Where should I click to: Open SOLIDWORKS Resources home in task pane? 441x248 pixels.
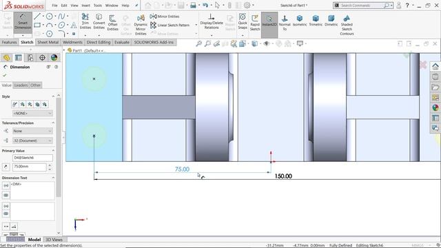coord(435,67)
